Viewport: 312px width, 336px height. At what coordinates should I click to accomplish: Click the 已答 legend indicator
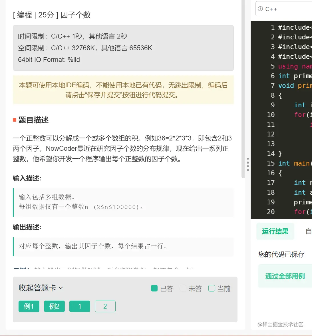coord(154,288)
